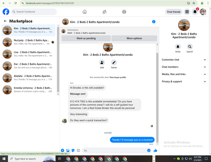Open browser three-dot menu
Image resolution: width=211 pixels, height=162 pixels.
[x=208, y=3]
